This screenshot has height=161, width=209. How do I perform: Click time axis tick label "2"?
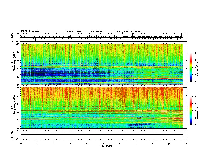pyautogui.click(x=54, y=144)
